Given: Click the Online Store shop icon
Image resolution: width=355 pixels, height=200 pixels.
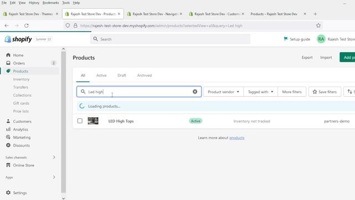Looking at the screenshot, I should pyautogui.click(x=8, y=165).
